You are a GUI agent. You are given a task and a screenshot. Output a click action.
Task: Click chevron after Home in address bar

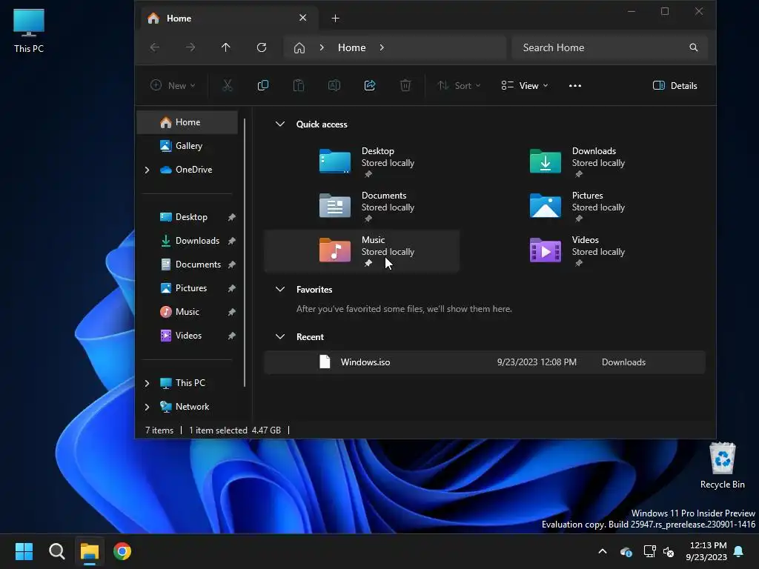point(382,47)
